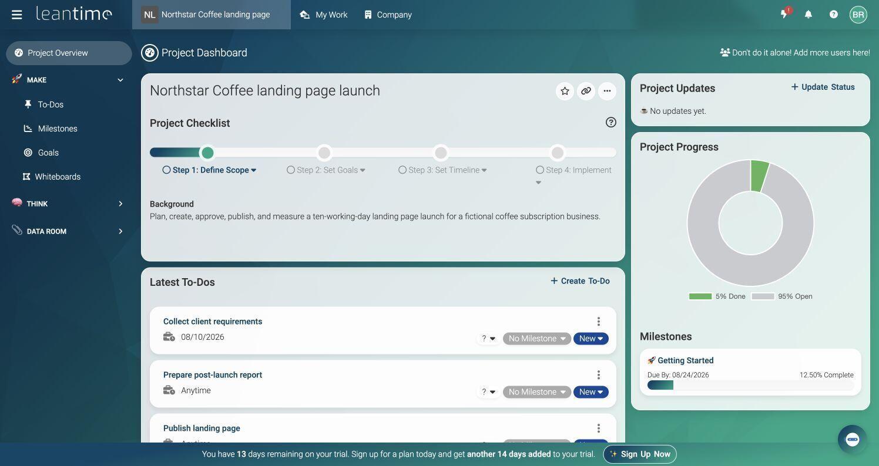The width and height of the screenshot is (879, 466).
Task: Open the notifications bell
Action: pos(808,14)
